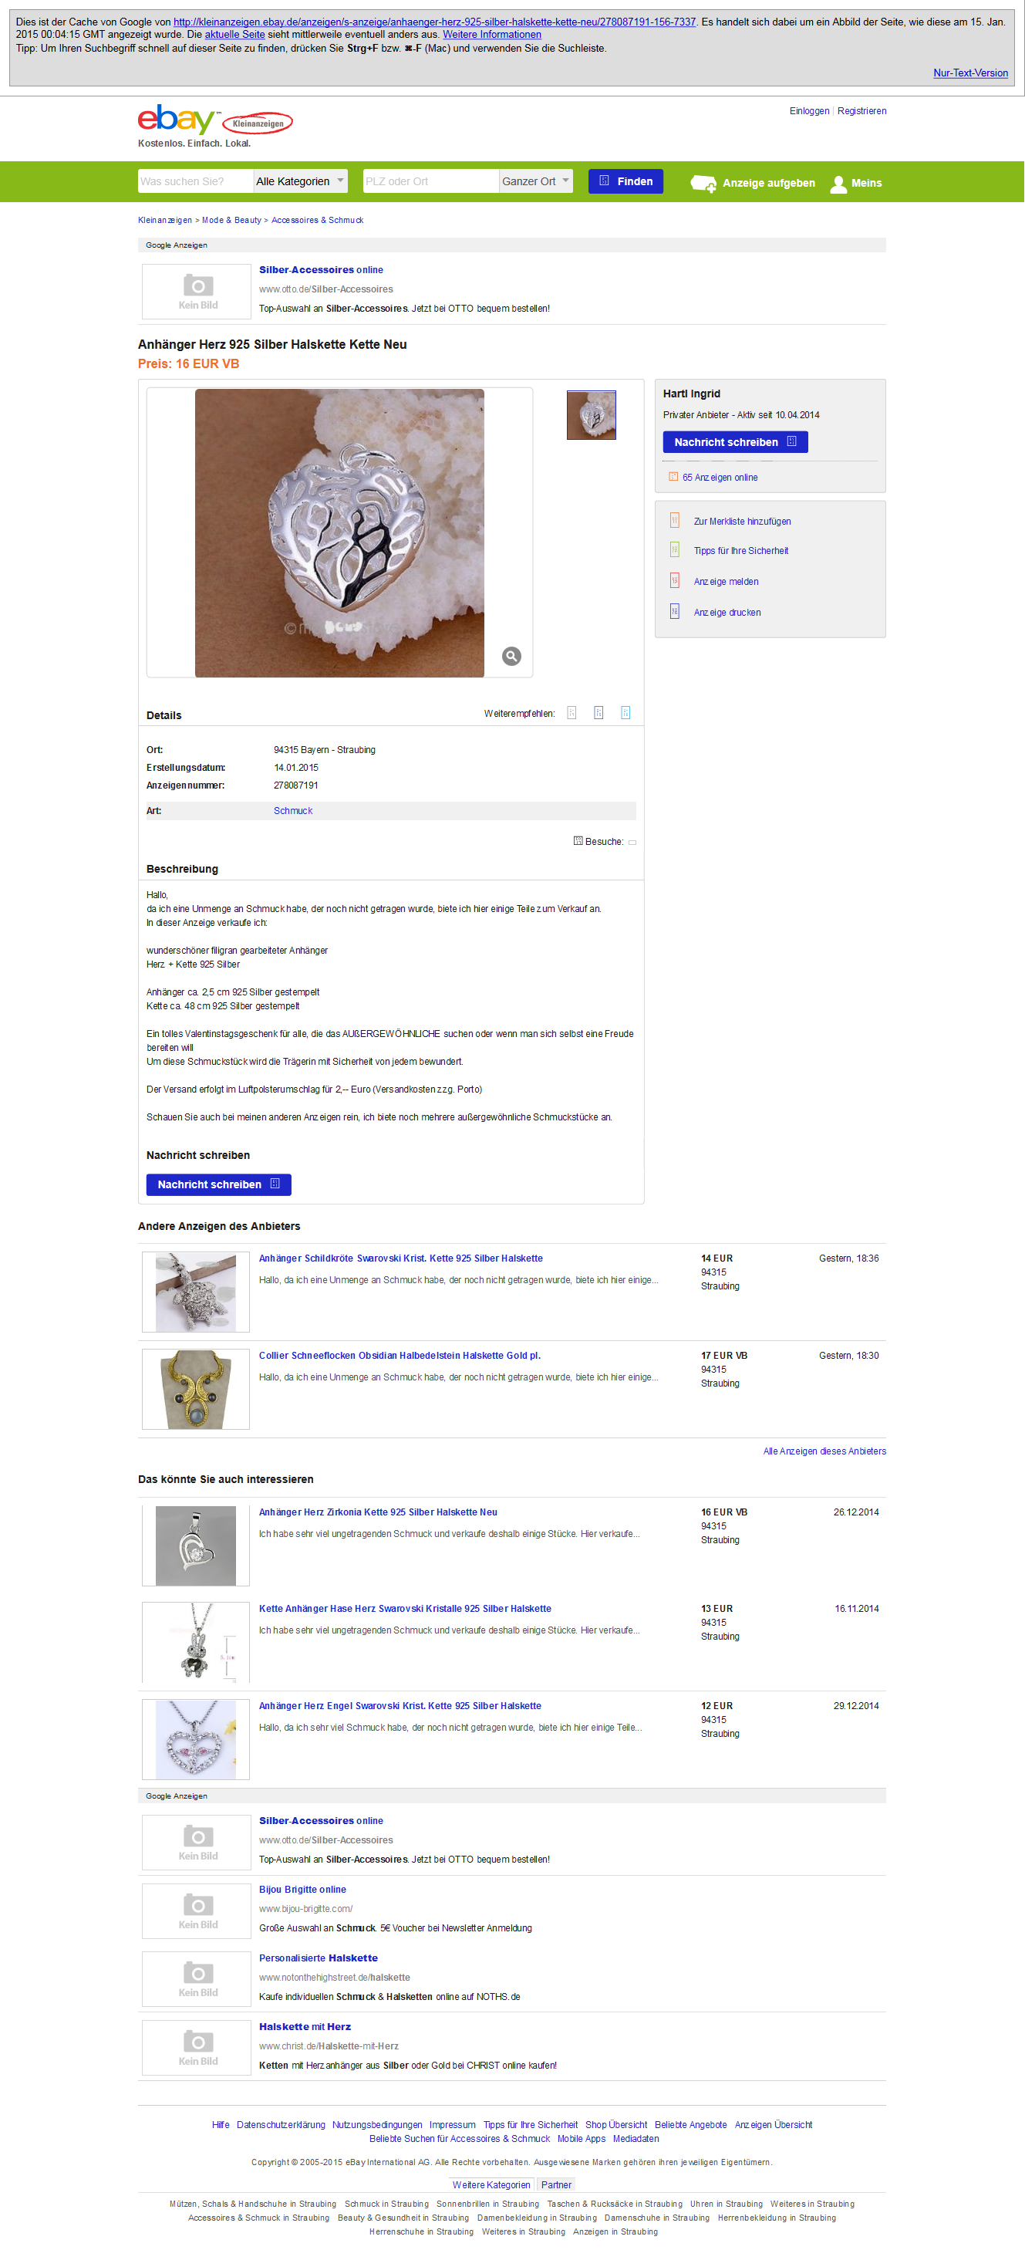Click the Was suchen Sie search field
This screenshot has width=1025, height=2250.
(196, 181)
